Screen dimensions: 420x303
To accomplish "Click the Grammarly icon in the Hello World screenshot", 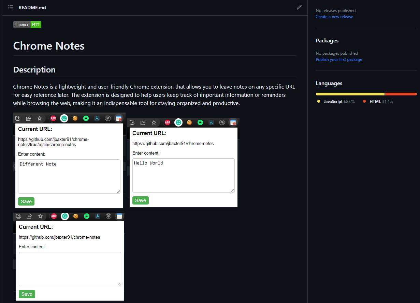I will pyautogui.click(x=178, y=122).
